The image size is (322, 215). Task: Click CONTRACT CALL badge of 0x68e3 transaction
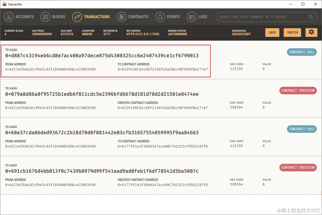click(302, 129)
